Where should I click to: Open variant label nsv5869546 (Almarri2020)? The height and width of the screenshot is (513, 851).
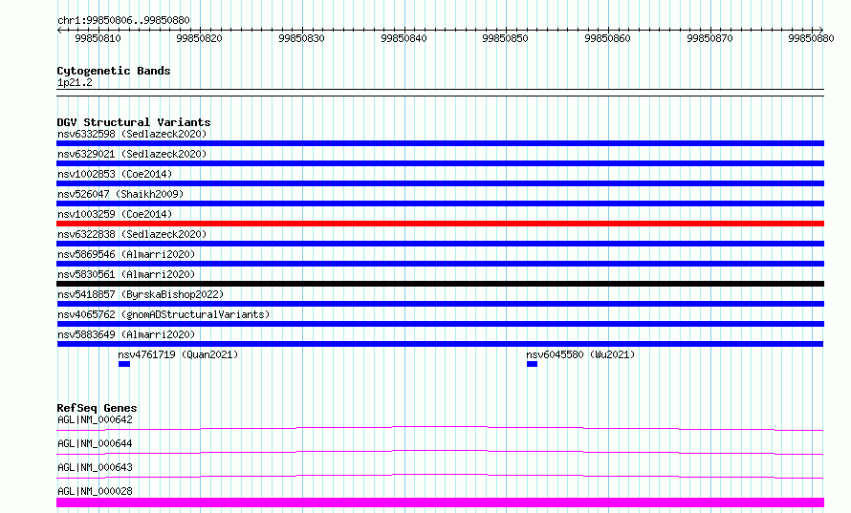tap(126, 254)
